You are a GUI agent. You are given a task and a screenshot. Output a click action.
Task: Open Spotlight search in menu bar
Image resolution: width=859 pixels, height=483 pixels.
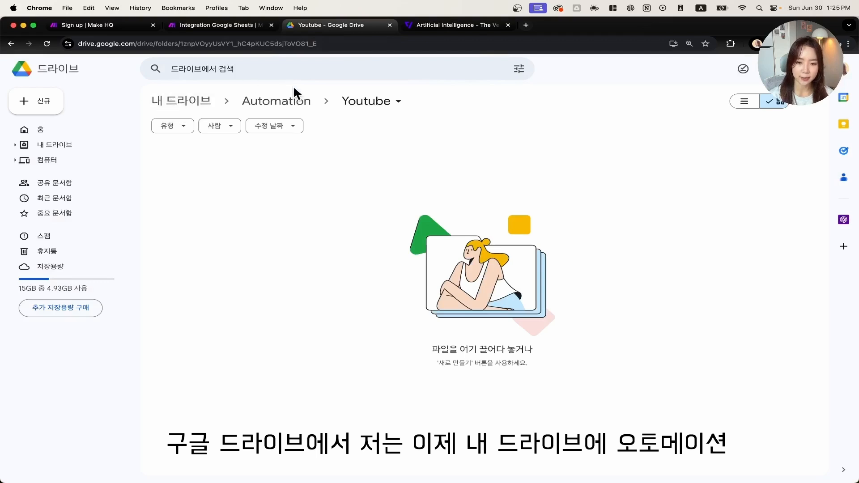click(x=759, y=8)
